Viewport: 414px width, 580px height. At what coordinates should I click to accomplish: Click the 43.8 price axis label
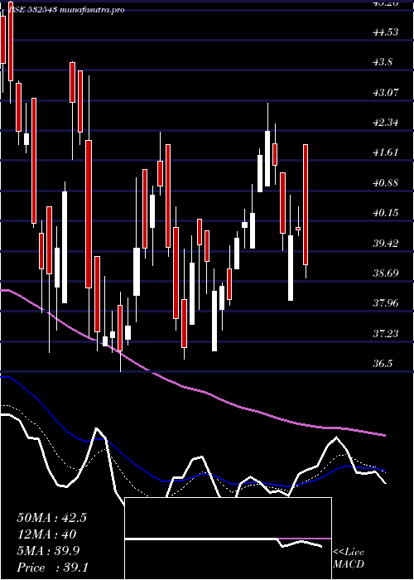(x=383, y=62)
